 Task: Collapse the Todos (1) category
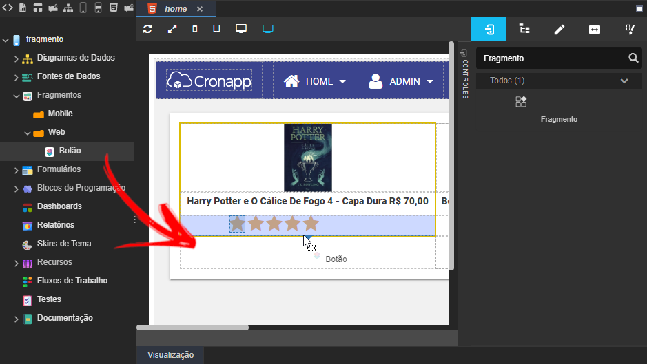624,81
